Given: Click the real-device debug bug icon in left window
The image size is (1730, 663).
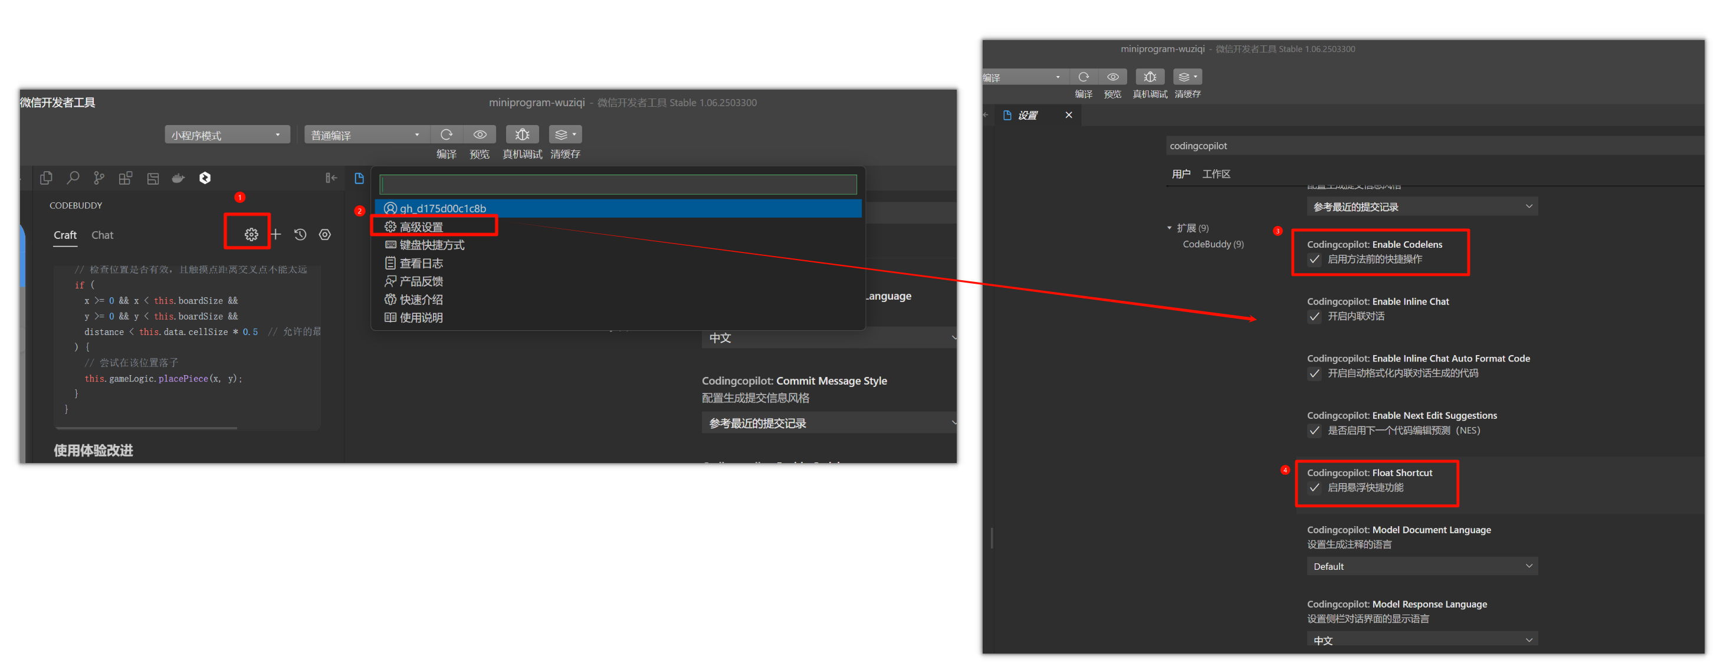Looking at the screenshot, I should [x=522, y=134].
